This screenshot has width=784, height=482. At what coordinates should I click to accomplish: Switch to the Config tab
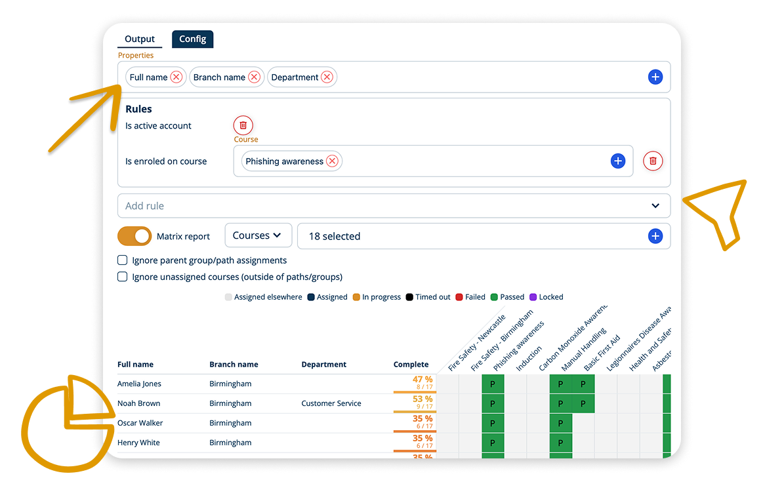[x=192, y=39]
